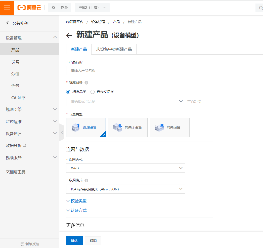Image resolution: width=263 pixels, height=248 pixels.
Task: Click the 查看功能 link
Action: click(x=194, y=102)
